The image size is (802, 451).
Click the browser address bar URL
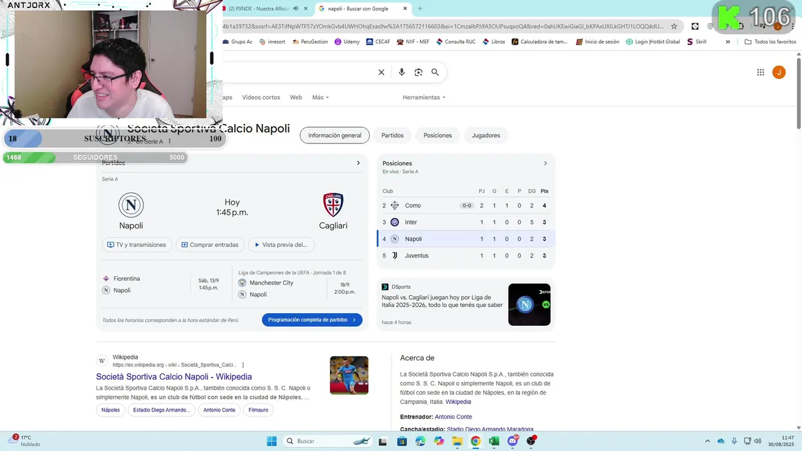443,26
